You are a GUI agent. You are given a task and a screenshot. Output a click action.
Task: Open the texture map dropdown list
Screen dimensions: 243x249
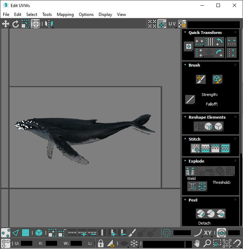click(214, 24)
